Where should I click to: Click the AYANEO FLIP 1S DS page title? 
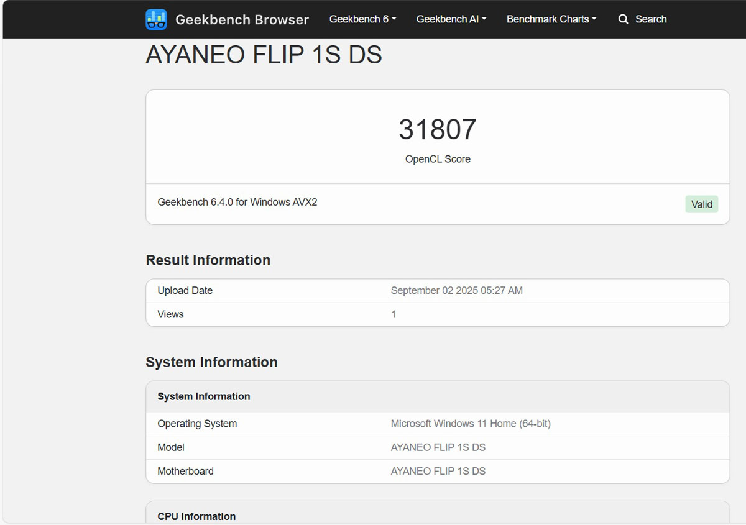point(264,55)
